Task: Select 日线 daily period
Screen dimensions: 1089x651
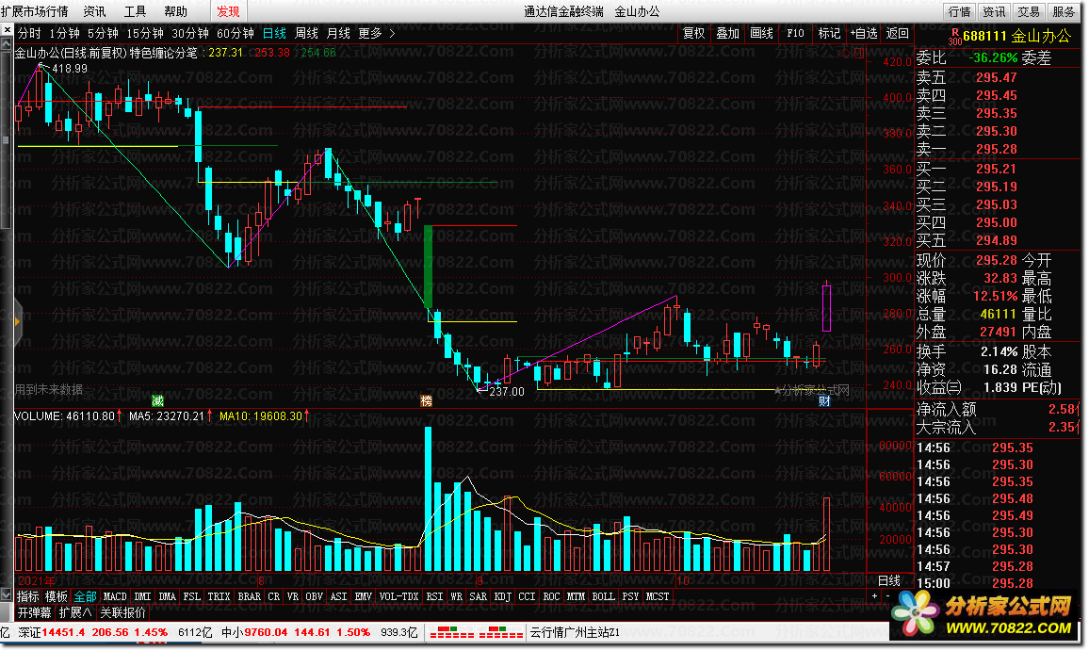Action: [x=274, y=33]
